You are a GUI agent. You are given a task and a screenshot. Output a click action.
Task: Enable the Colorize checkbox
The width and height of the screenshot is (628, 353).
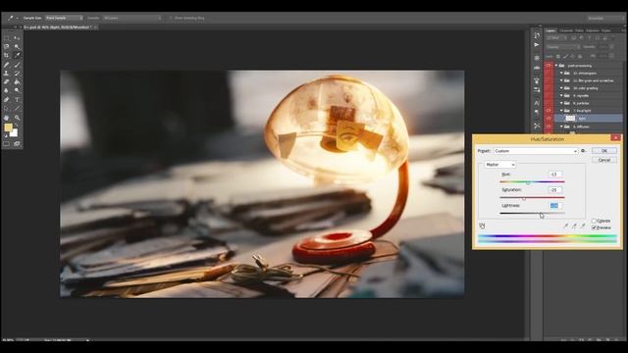tap(594, 221)
